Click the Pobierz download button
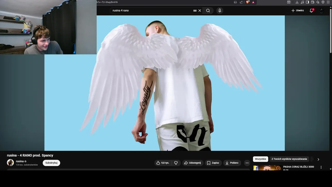Viewport: 332px width, 187px height. 232,163
